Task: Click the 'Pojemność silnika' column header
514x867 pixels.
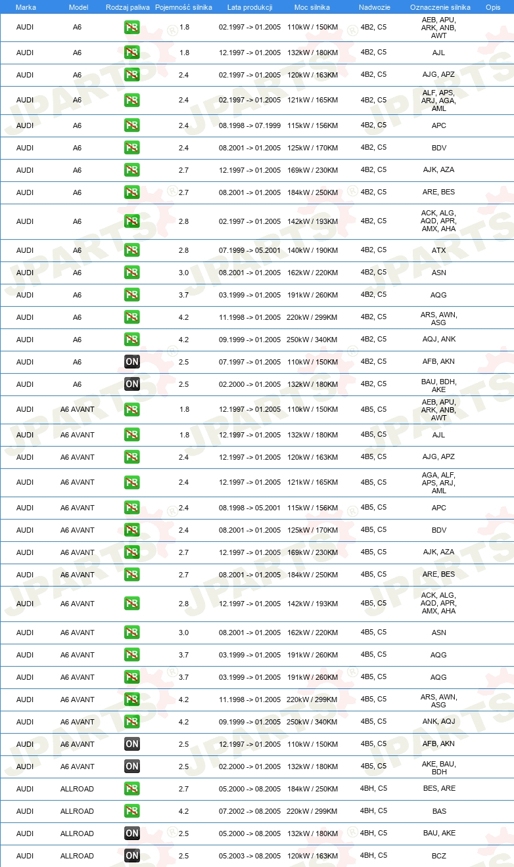Action: 183,7
